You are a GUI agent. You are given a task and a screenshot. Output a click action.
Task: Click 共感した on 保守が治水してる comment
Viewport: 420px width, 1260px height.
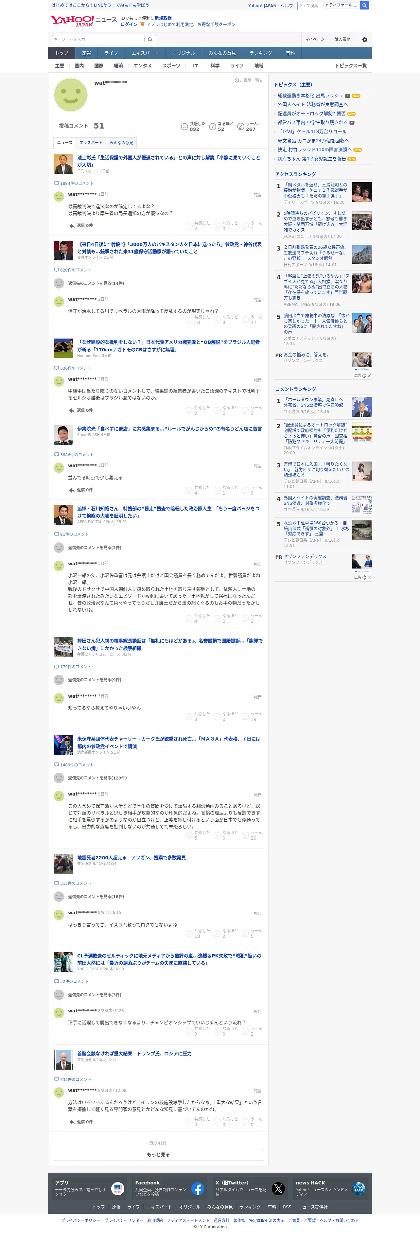(198, 319)
